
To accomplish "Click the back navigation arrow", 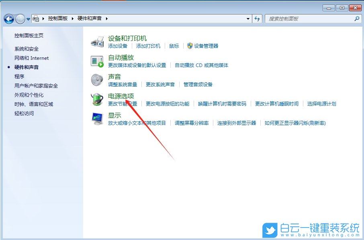I will click(8, 18).
